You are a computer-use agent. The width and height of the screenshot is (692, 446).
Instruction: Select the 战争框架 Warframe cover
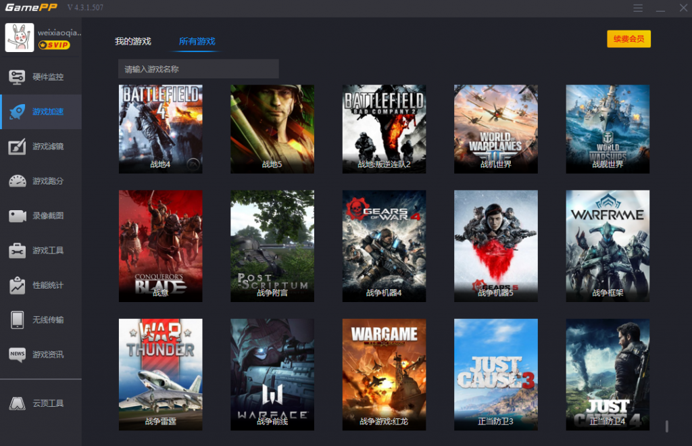(x=608, y=246)
